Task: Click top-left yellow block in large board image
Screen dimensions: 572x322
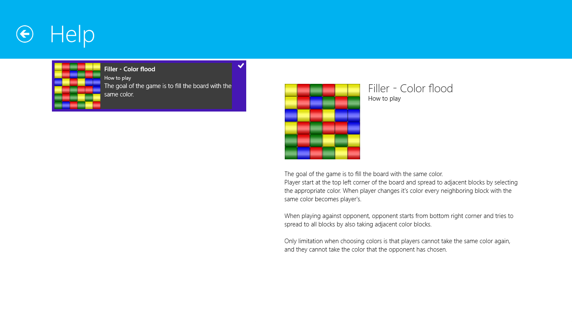Action: 291,90
